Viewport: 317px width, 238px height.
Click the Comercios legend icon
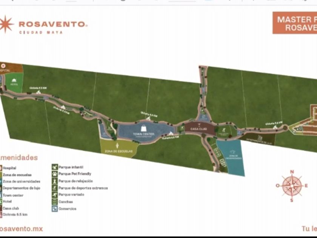(x=55, y=209)
